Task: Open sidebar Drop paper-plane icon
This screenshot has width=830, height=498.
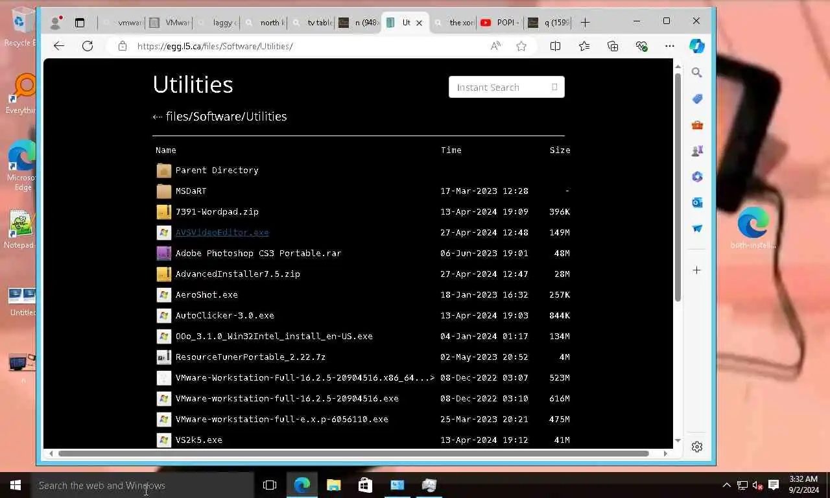Action: (x=697, y=228)
